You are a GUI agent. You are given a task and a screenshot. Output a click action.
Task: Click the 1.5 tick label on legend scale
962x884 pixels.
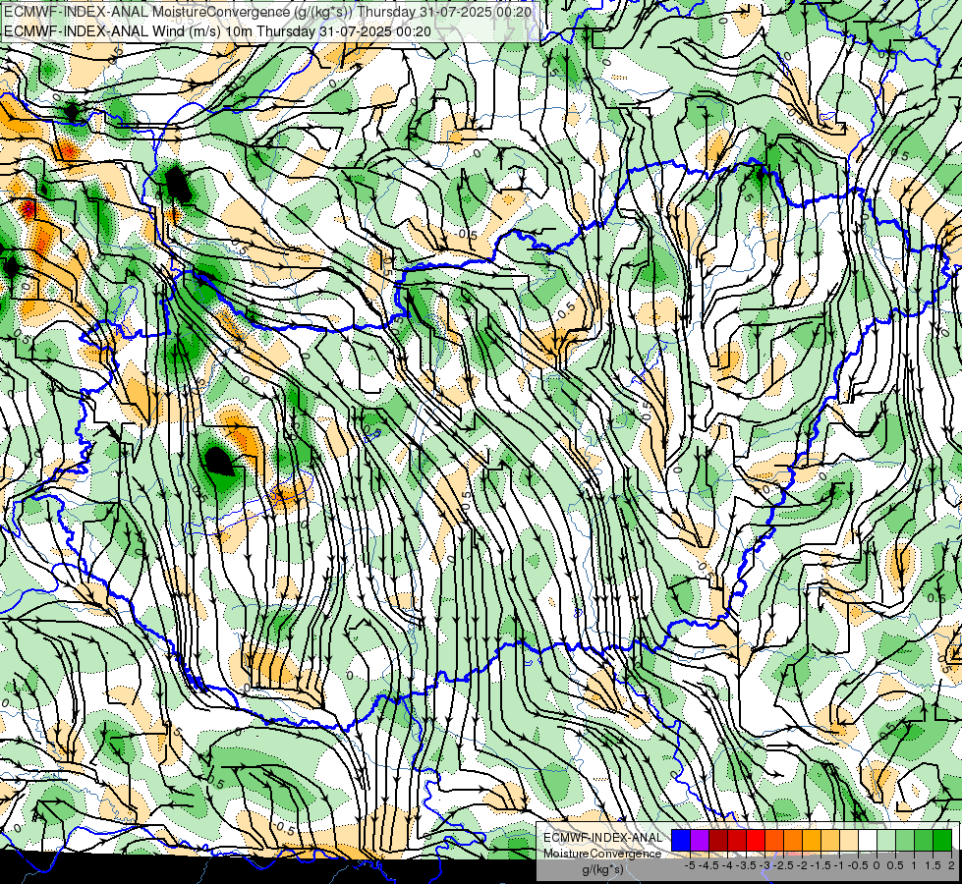[933, 865]
